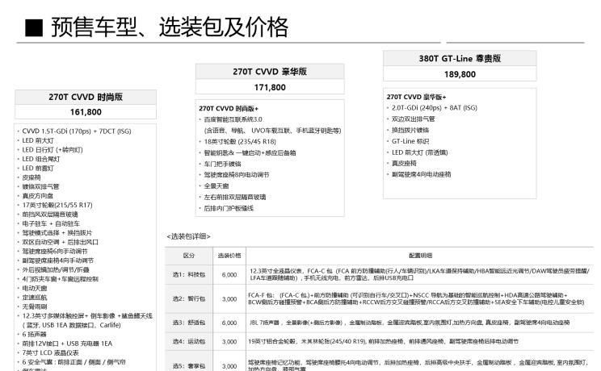The width and height of the screenshot is (601, 371).
Task: Click the 6,000 price for 科技包
Action: [x=229, y=274]
